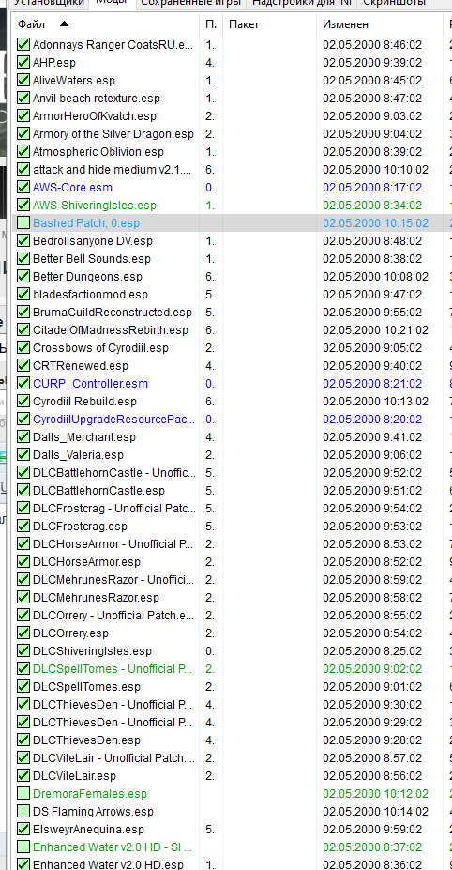Select Cyrodiil Rebuild.esp row
Image resolution: width=452 pixels, height=870 pixels.
[84, 401]
